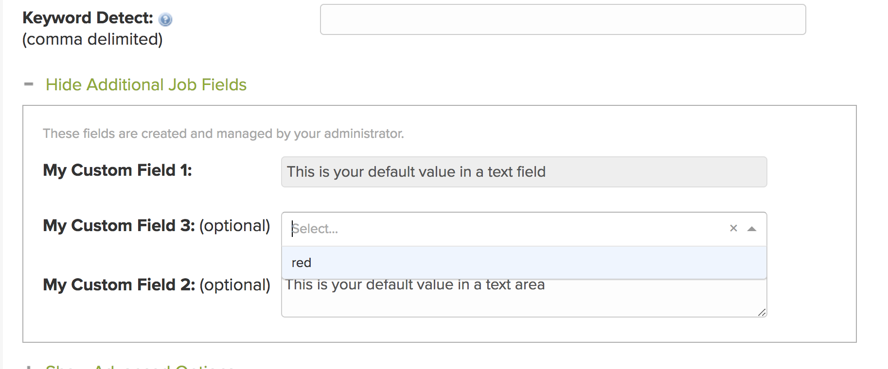This screenshot has height=369, width=888.
Task: Focus the Keyword Detect text input
Action: click(563, 19)
